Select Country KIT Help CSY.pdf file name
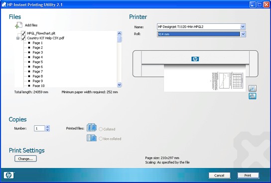Viewport: 271px width, 183px height. coord(46,38)
